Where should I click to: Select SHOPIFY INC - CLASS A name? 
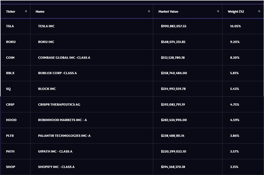click(56, 167)
